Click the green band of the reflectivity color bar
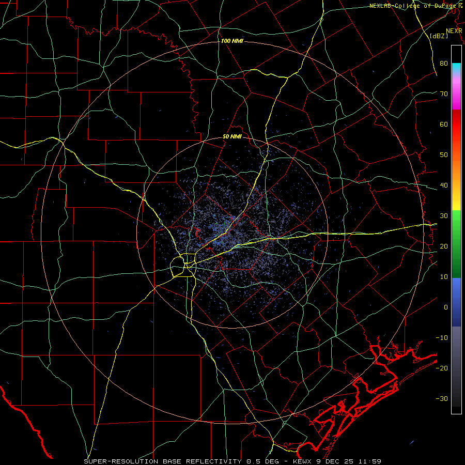The image size is (465, 465). 456,245
